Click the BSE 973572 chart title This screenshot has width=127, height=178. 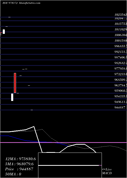10,3
